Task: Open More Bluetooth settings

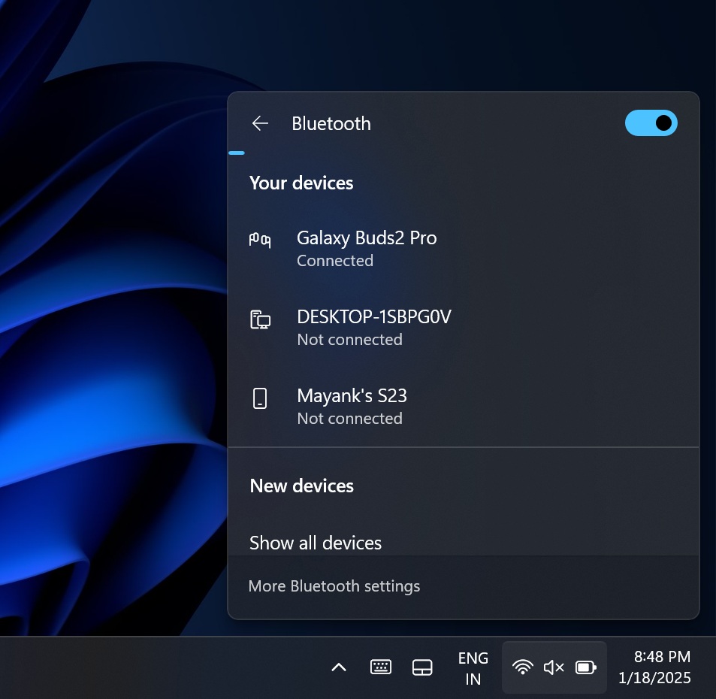Action: [334, 586]
